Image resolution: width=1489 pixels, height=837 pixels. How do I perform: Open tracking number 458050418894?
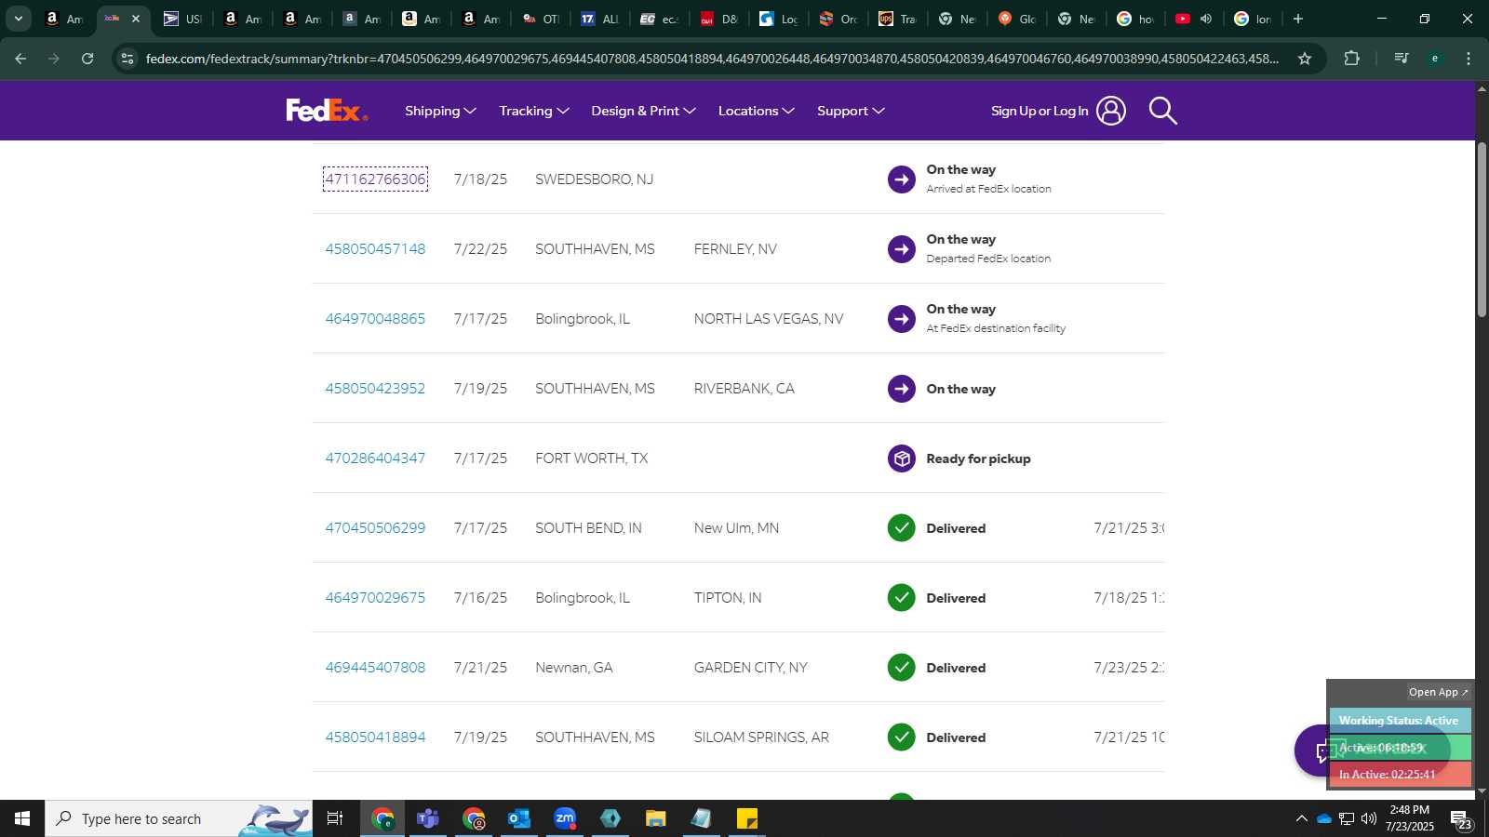(x=375, y=737)
